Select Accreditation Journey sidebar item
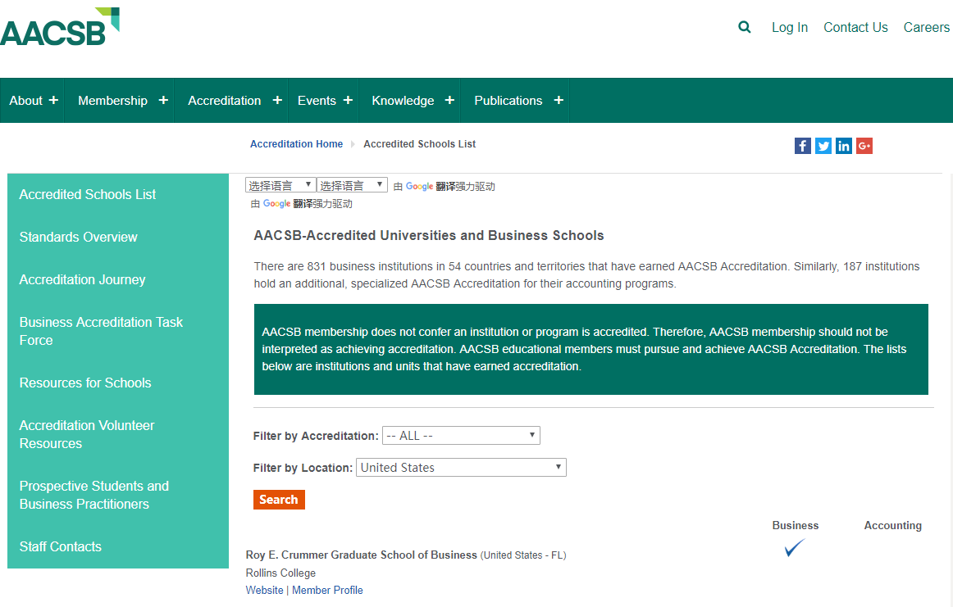The image size is (953, 607). point(82,280)
